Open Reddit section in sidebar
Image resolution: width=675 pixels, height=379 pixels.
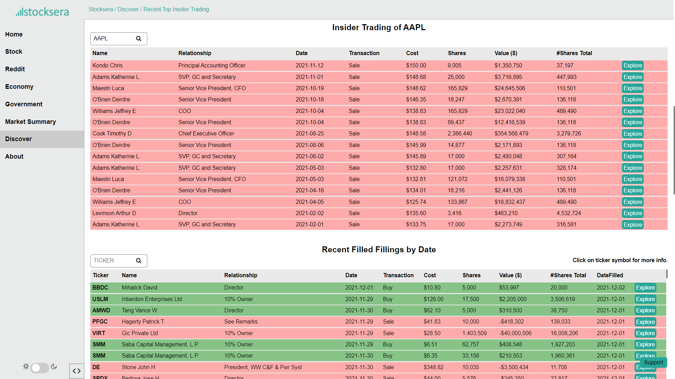tap(15, 69)
